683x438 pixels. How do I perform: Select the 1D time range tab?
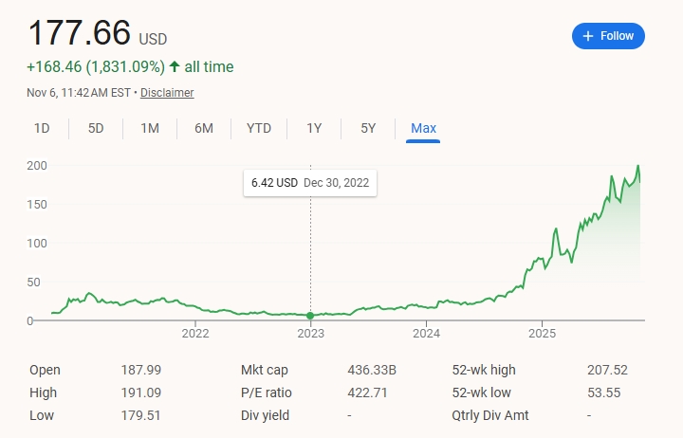(x=42, y=128)
